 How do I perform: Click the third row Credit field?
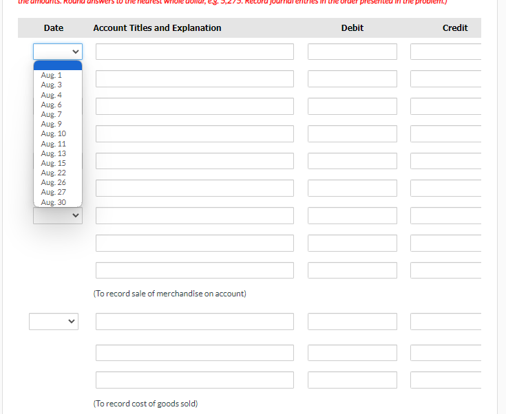coord(445,106)
